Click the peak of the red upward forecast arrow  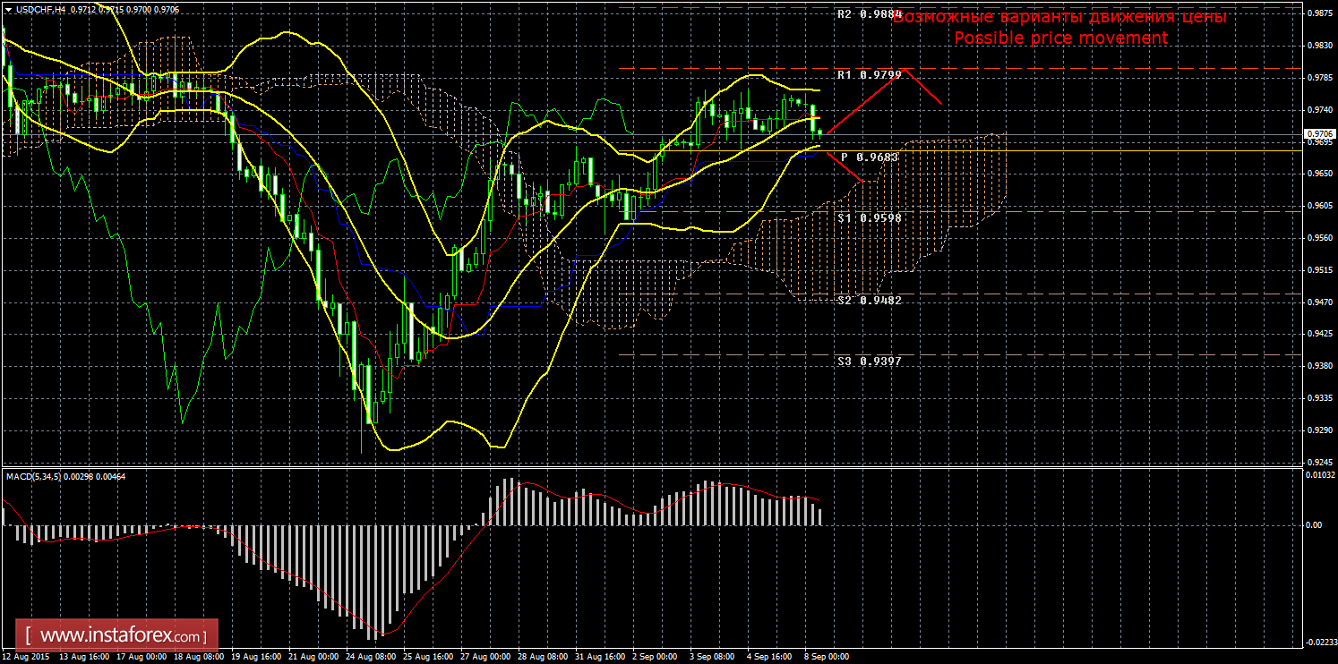(906, 69)
